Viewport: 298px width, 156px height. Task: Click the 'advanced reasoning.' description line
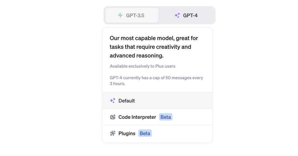pos(137,56)
